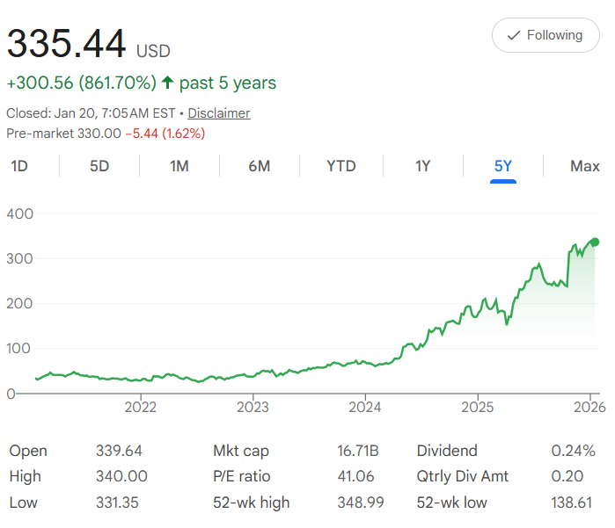Show the 1M chart range
This screenshot has height=528, width=615.
tap(179, 166)
